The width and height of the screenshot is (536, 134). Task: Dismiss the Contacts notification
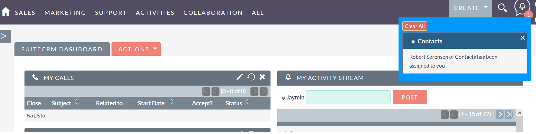point(522,38)
